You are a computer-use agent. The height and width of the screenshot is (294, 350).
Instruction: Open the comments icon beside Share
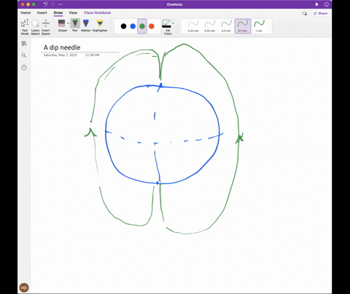(x=304, y=13)
